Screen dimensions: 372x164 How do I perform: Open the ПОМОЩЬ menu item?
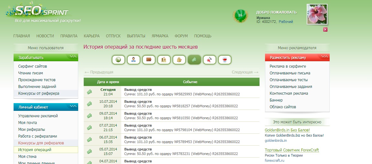click(x=203, y=36)
